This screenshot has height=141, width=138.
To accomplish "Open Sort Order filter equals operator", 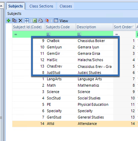I will [x=117, y=34].
